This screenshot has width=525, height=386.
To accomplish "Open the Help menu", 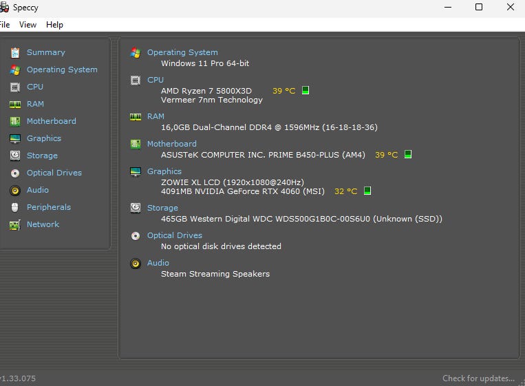I will [x=54, y=25].
